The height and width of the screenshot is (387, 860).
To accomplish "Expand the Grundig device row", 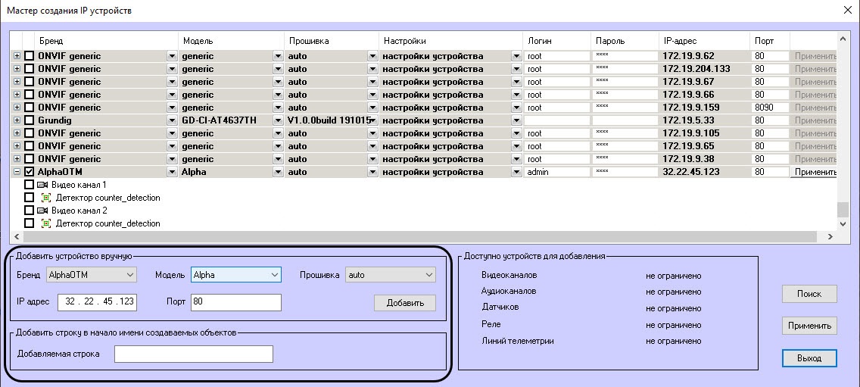I will pos(17,120).
